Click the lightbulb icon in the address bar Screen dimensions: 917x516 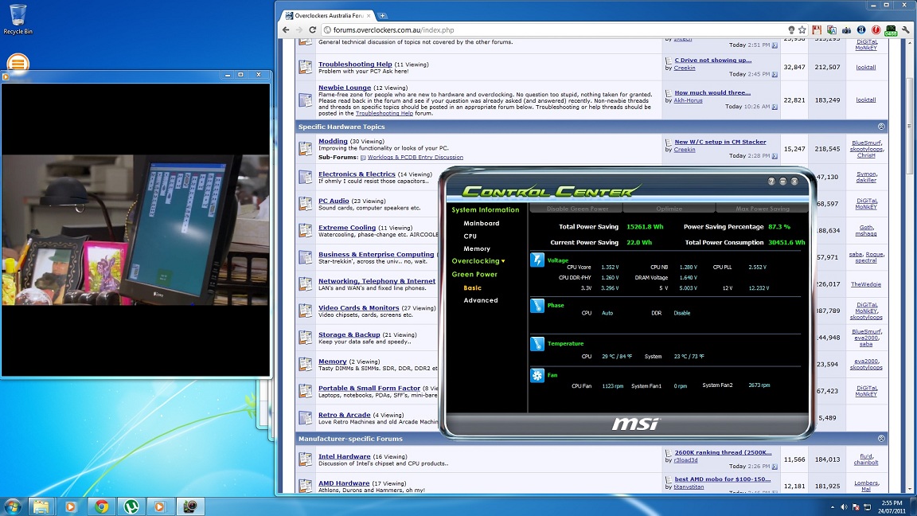click(791, 29)
